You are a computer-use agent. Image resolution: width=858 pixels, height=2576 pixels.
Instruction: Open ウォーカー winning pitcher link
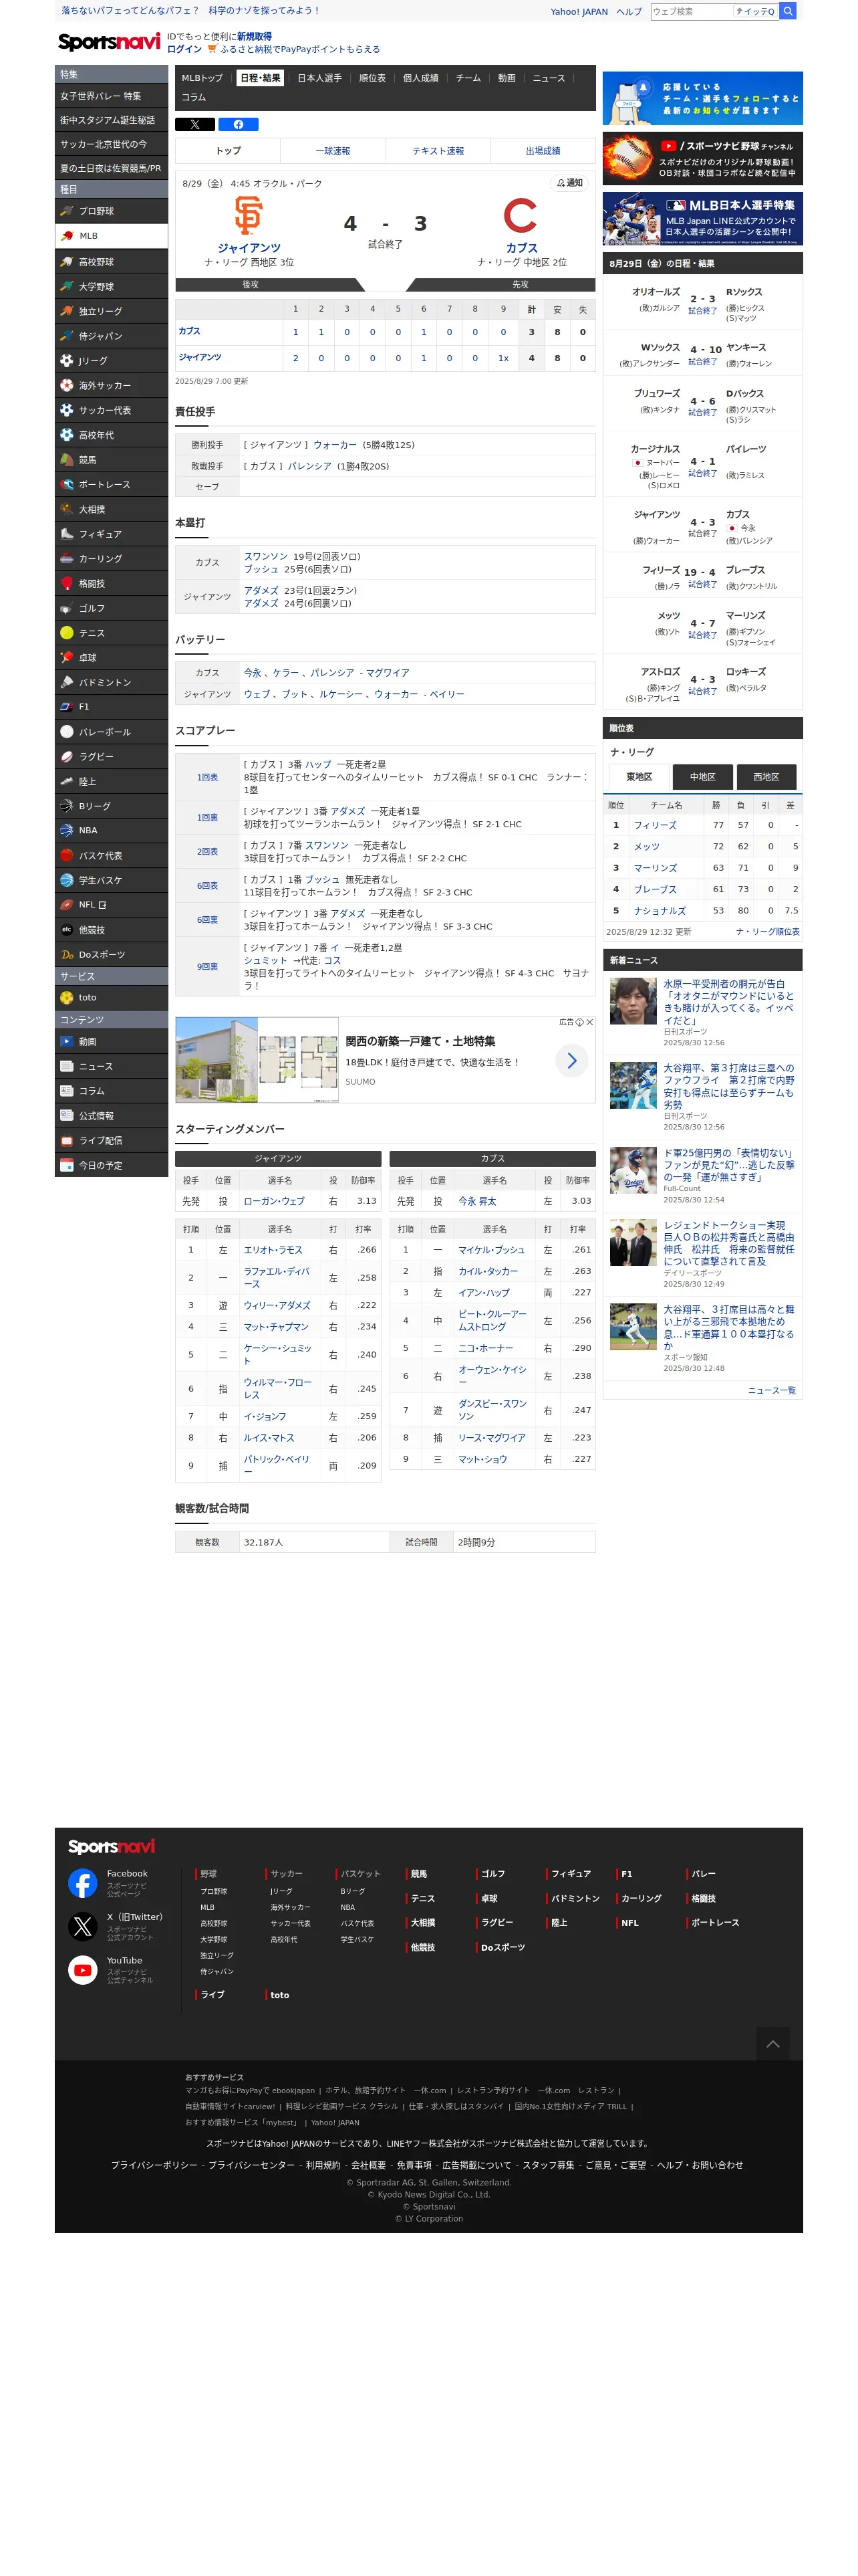[x=335, y=445]
